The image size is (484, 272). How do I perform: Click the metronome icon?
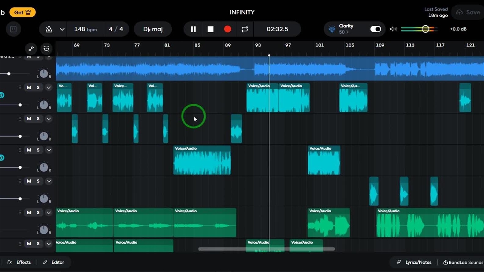coord(49,29)
